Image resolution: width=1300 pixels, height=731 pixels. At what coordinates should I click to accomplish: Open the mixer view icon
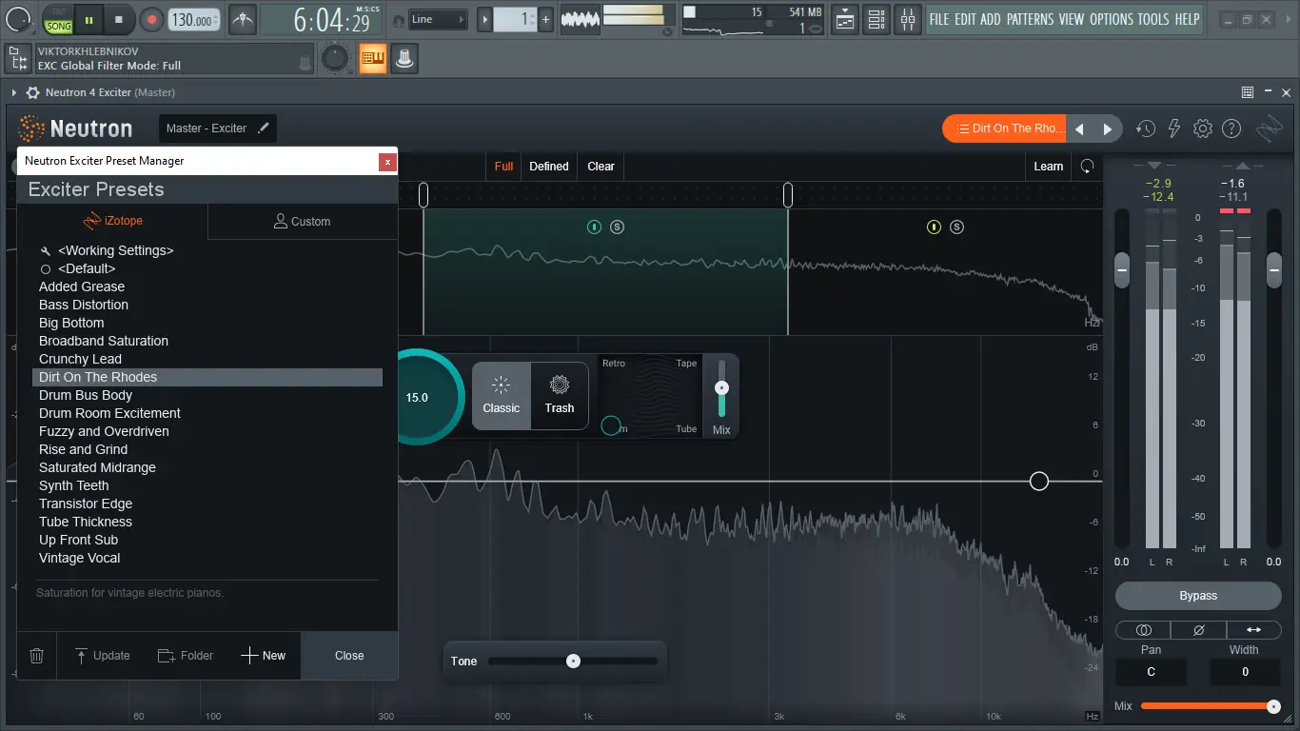point(907,19)
